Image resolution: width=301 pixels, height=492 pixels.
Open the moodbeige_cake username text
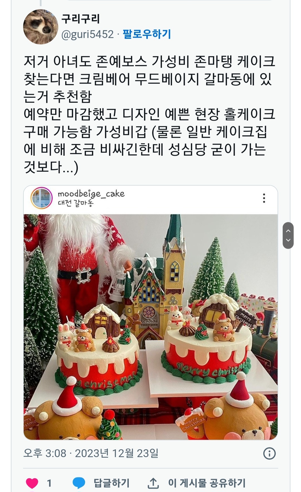click(x=91, y=193)
